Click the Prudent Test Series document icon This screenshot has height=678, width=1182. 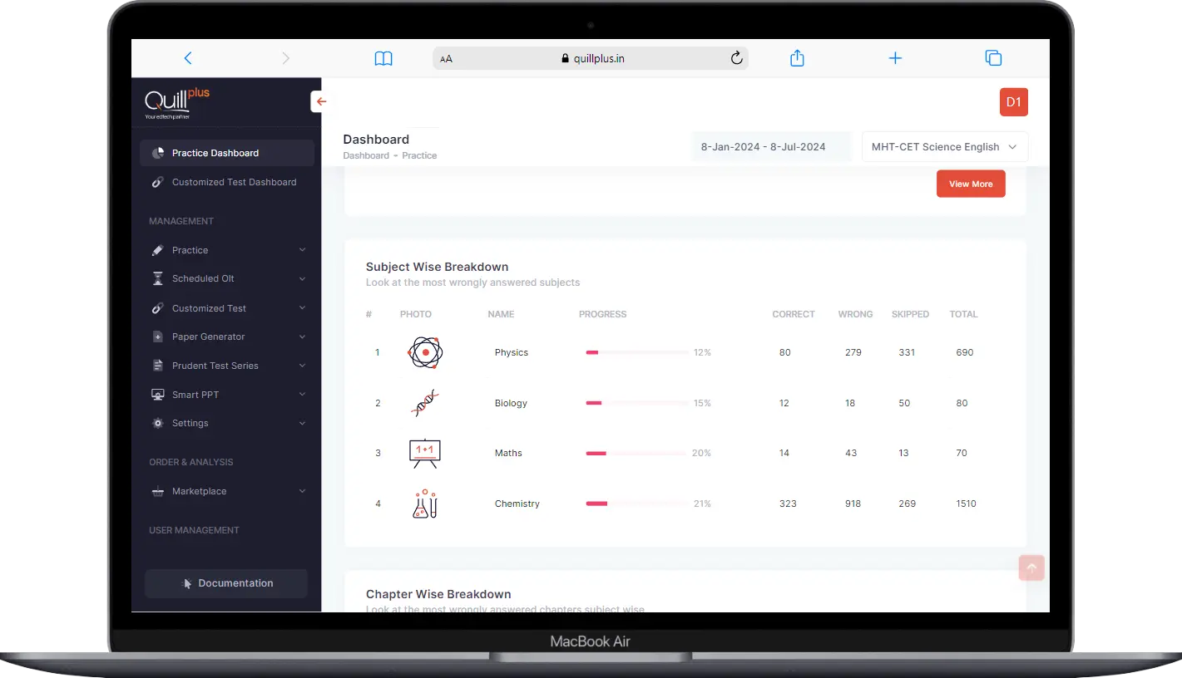tap(158, 366)
